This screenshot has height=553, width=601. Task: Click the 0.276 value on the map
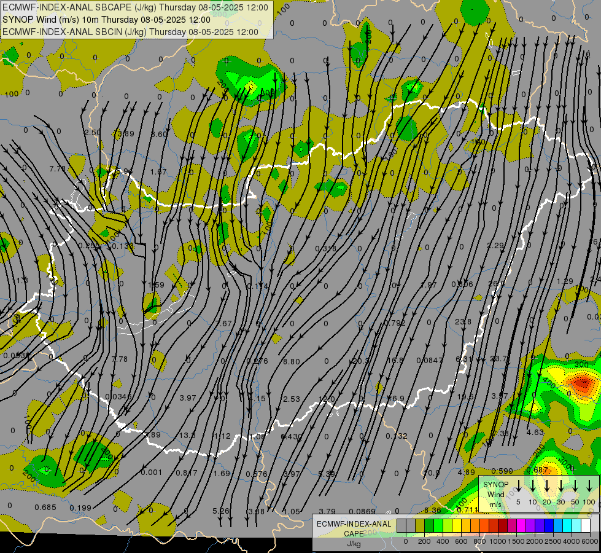tap(257, 361)
